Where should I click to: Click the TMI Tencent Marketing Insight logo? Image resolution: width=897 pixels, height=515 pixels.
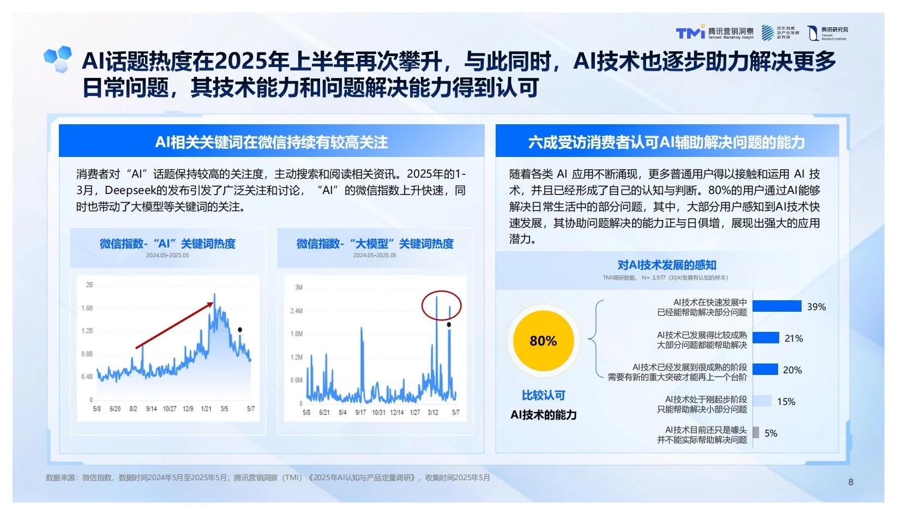714,33
